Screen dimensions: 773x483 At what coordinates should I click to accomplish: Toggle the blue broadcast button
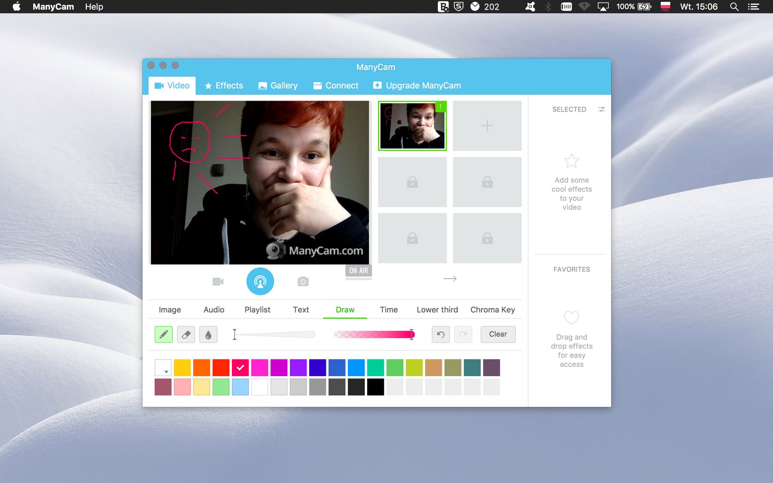click(260, 282)
